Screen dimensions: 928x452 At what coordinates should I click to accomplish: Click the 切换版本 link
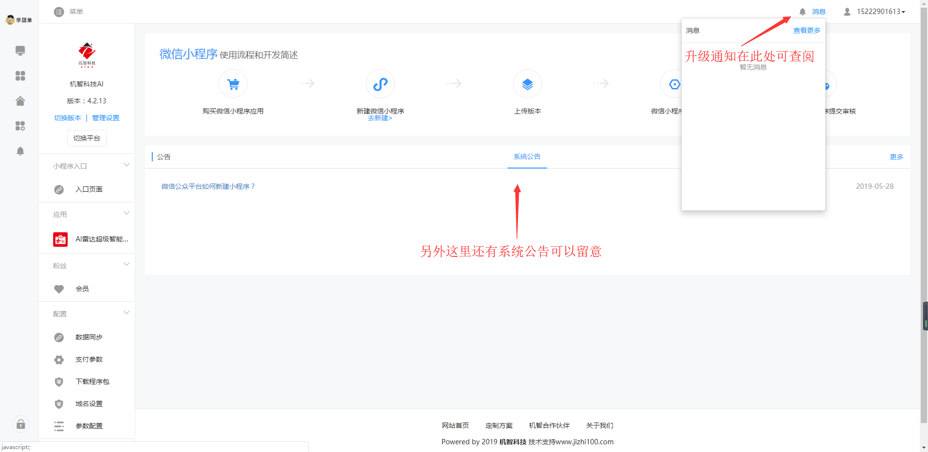pos(68,118)
